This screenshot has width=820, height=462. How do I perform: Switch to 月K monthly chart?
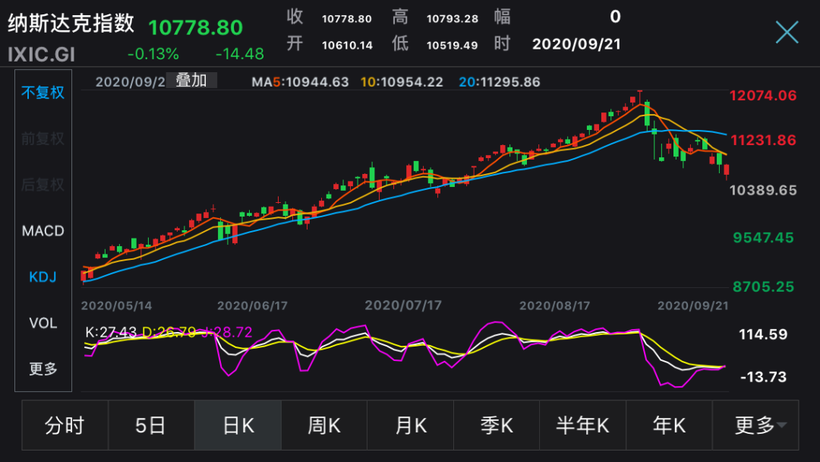tap(411, 426)
